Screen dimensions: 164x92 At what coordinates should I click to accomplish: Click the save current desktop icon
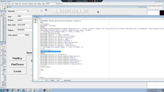click(x=59, y=4)
